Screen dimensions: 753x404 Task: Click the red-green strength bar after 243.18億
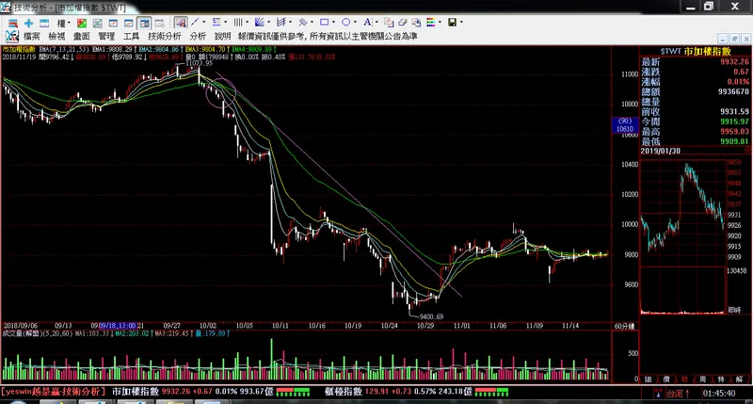point(491,392)
